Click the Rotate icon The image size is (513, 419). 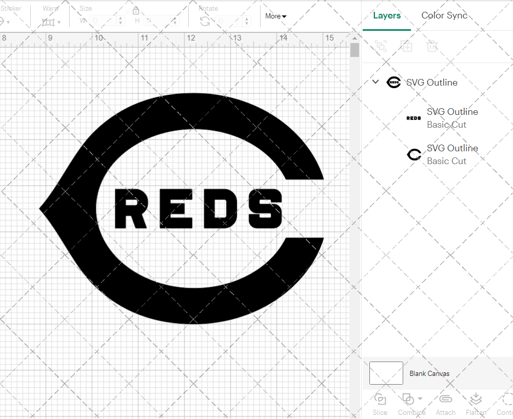[205, 21]
